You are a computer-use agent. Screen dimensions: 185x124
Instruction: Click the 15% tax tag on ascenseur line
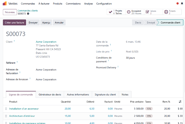point(149,109)
